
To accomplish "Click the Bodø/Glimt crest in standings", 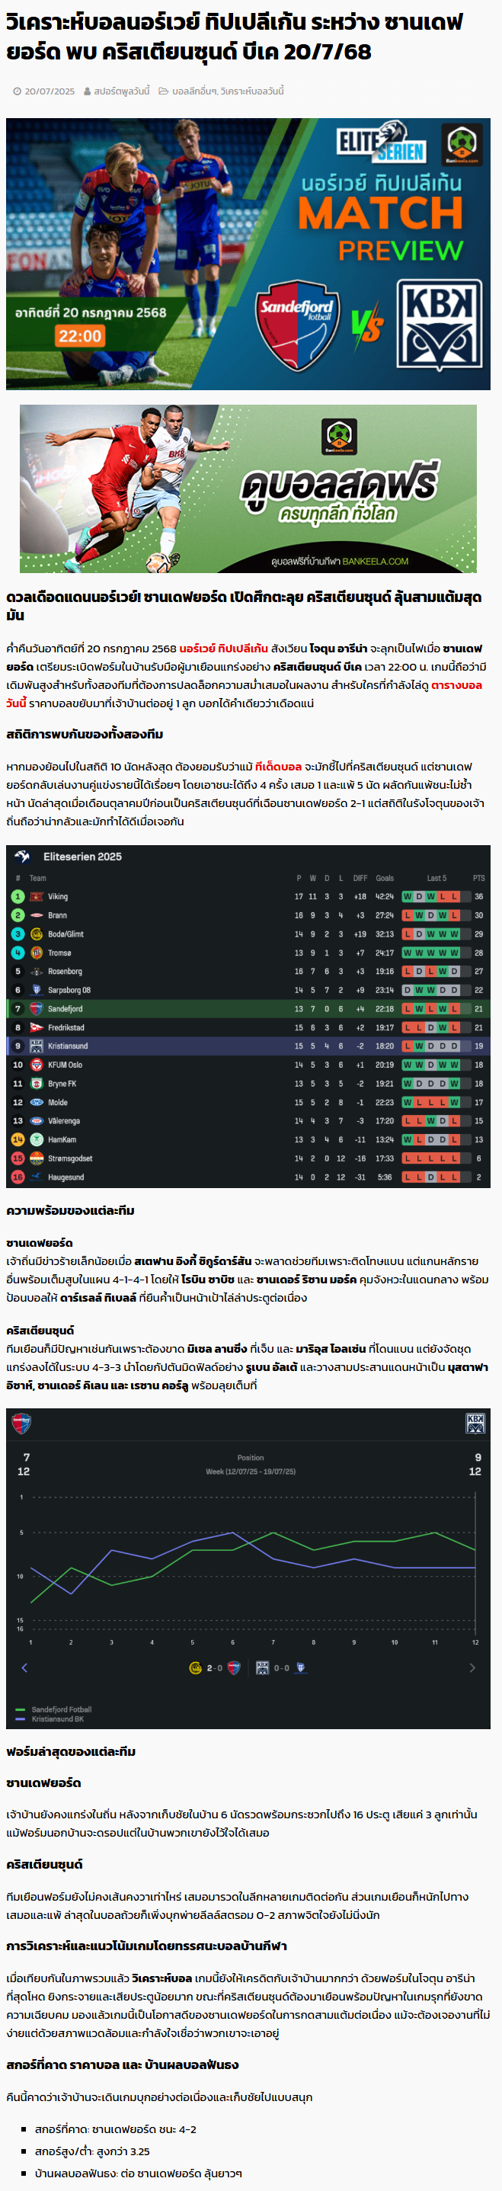I will 37,934.
